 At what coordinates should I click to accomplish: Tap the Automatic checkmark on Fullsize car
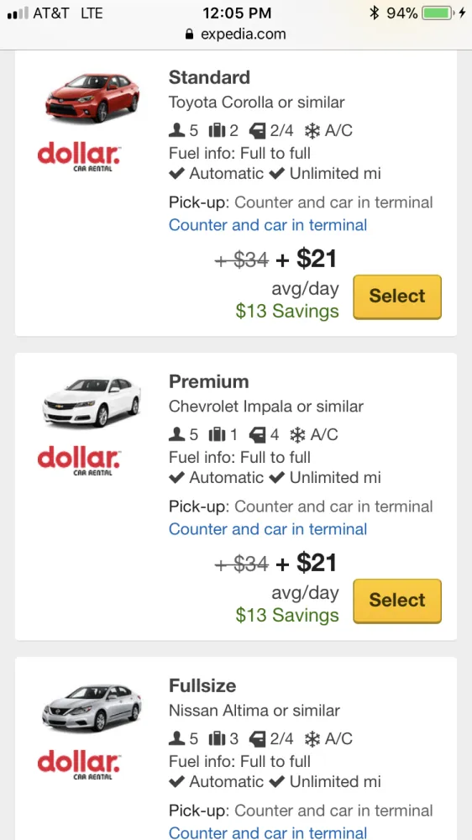pos(177,782)
